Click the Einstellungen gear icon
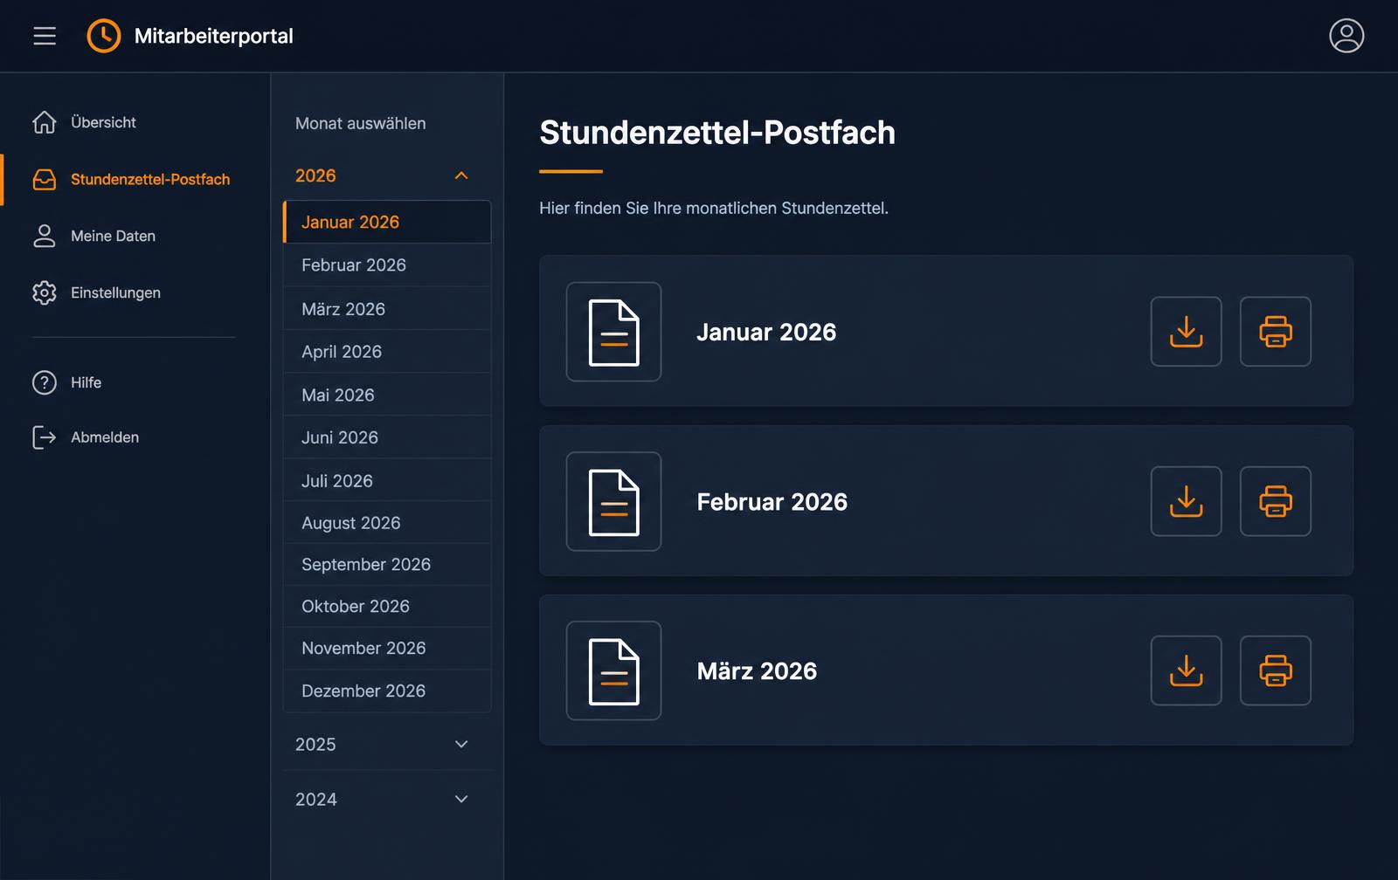This screenshot has height=880, width=1398. (x=45, y=292)
